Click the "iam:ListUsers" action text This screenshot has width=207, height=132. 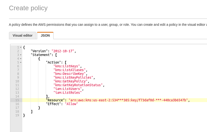tap(68, 89)
